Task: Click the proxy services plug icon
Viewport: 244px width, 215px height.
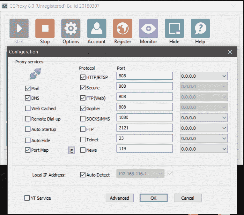Action: [x=35, y=73]
